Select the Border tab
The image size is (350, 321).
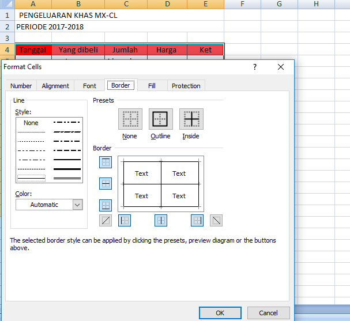pyautogui.click(x=121, y=85)
